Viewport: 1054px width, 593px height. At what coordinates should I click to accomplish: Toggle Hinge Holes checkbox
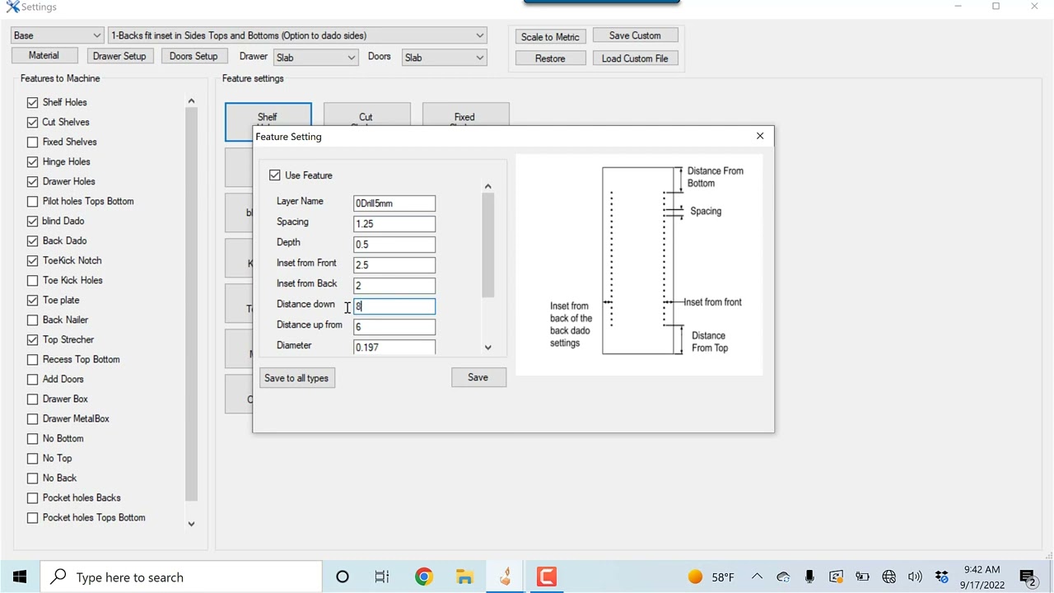(32, 161)
